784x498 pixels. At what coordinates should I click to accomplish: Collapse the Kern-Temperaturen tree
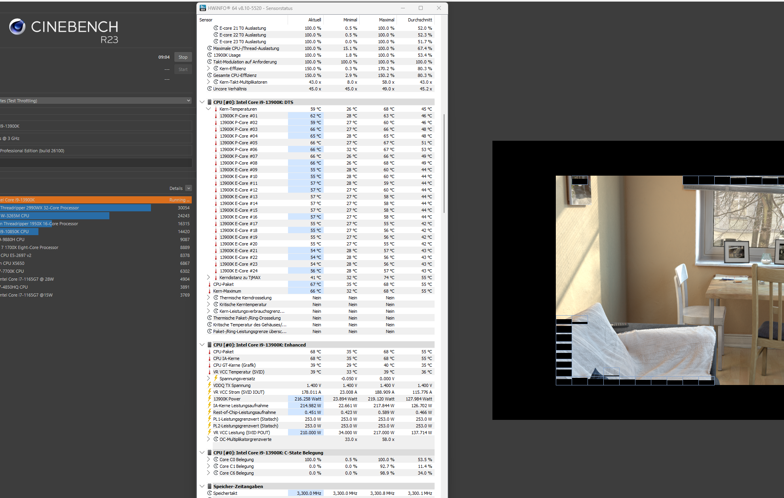click(209, 109)
